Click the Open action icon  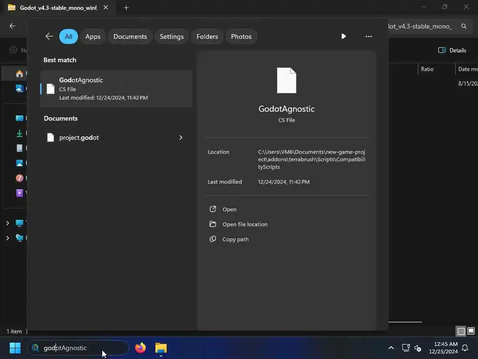click(213, 209)
